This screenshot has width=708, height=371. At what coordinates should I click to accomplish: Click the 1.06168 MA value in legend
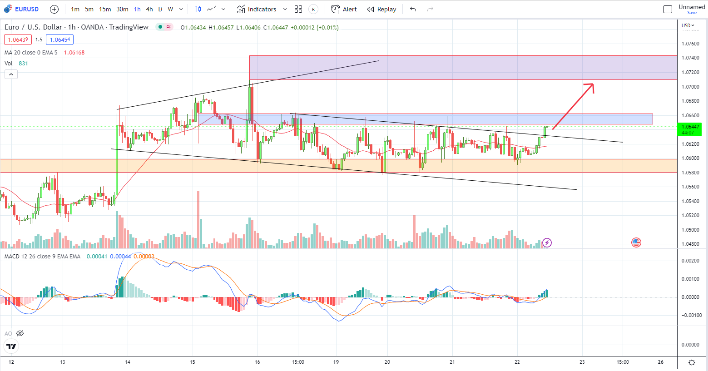[x=74, y=53]
